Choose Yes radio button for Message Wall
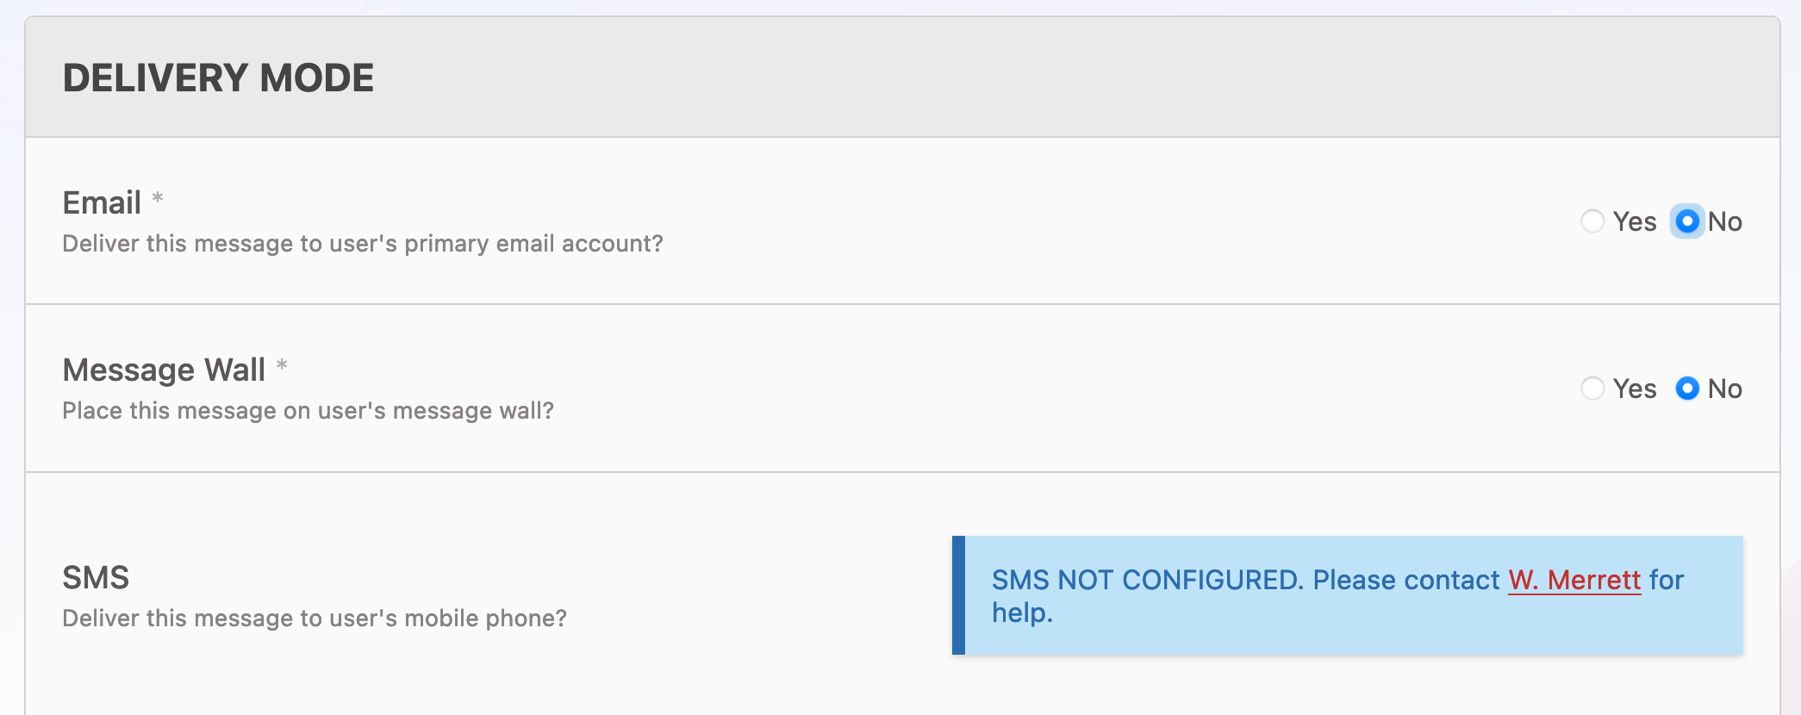The height and width of the screenshot is (715, 1801). [1592, 389]
